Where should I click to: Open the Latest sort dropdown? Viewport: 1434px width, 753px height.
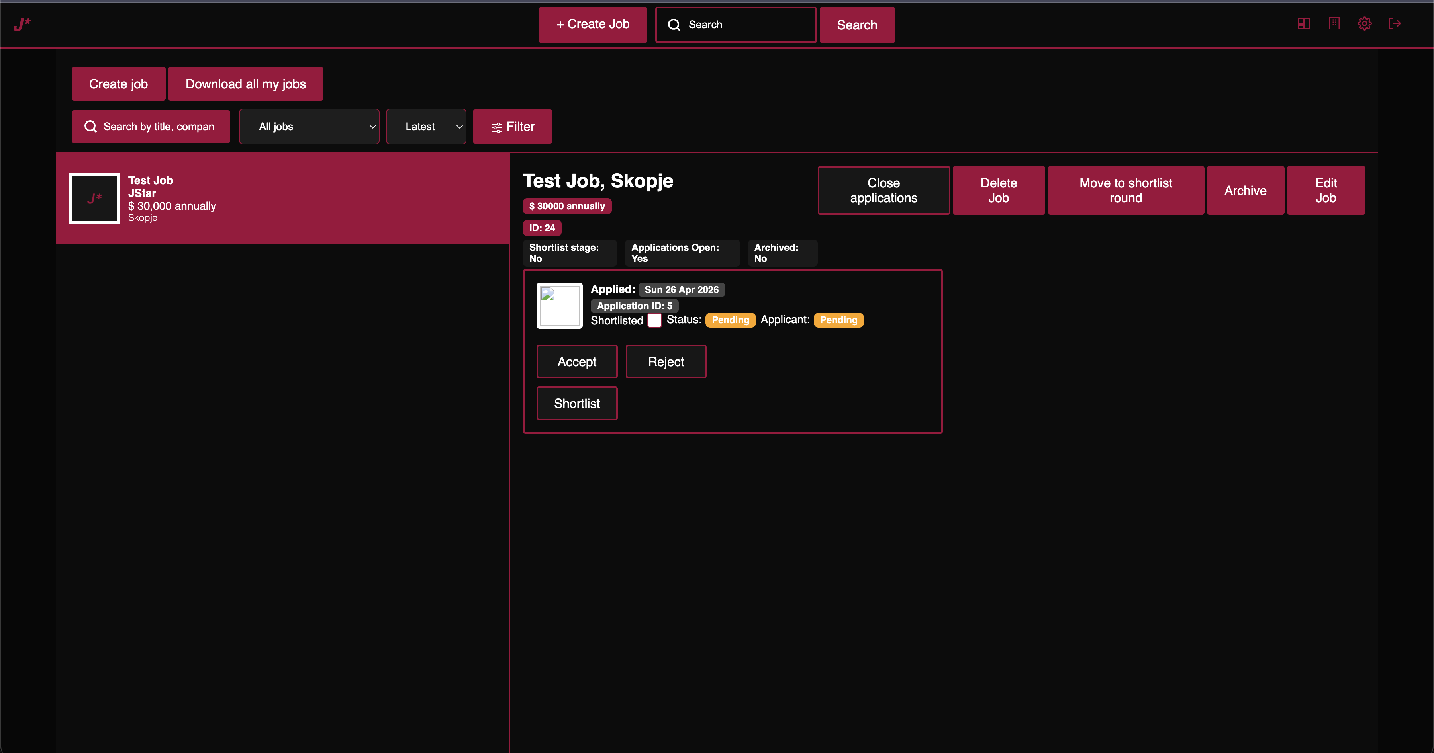click(426, 127)
